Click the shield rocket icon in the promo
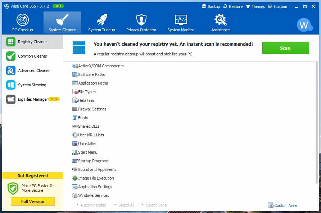 tap(13, 189)
